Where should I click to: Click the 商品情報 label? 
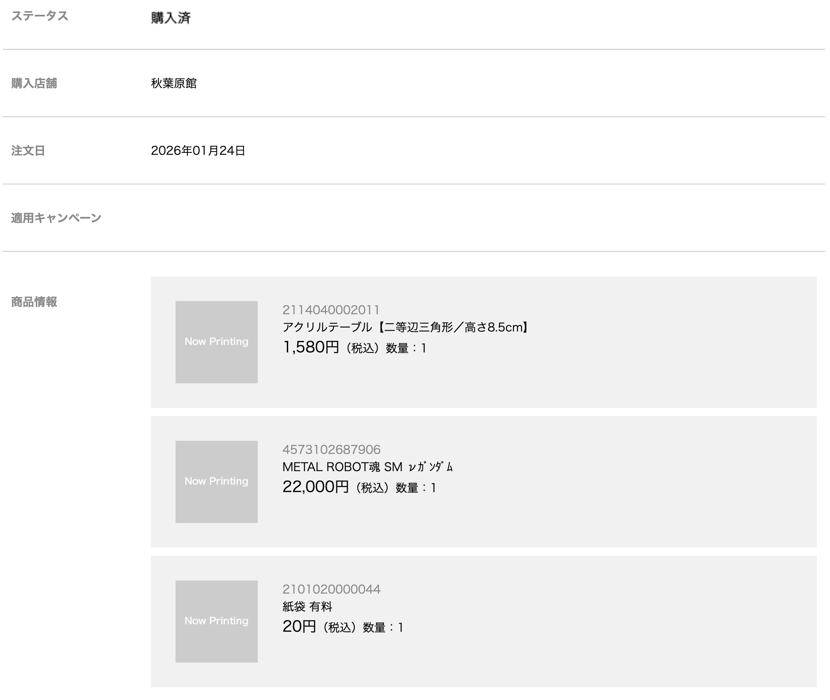(x=34, y=302)
